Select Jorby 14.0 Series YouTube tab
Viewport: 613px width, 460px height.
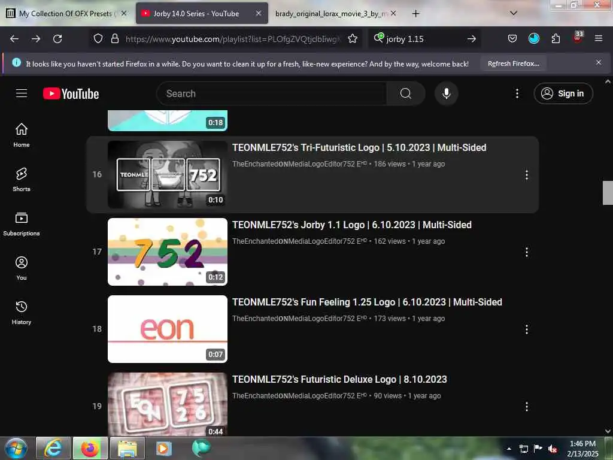196,13
